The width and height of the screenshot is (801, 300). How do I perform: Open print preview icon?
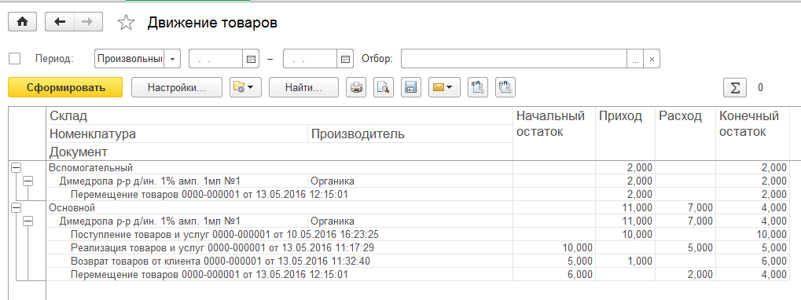coord(383,87)
